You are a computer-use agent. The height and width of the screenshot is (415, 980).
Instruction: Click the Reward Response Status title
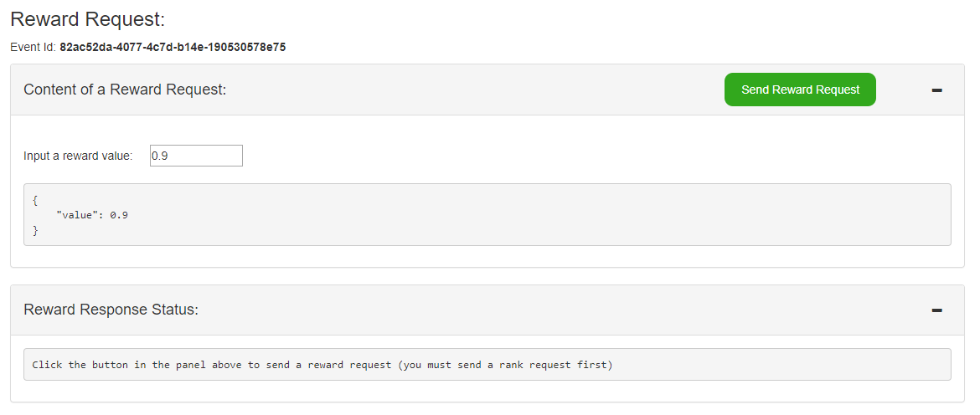[x=111, y=310]
